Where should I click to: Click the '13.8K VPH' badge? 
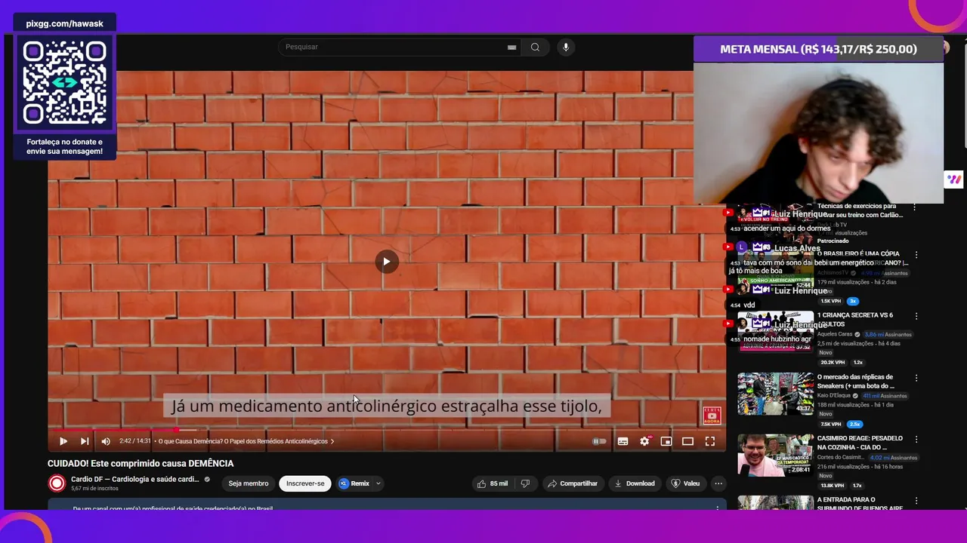[833, 486]
